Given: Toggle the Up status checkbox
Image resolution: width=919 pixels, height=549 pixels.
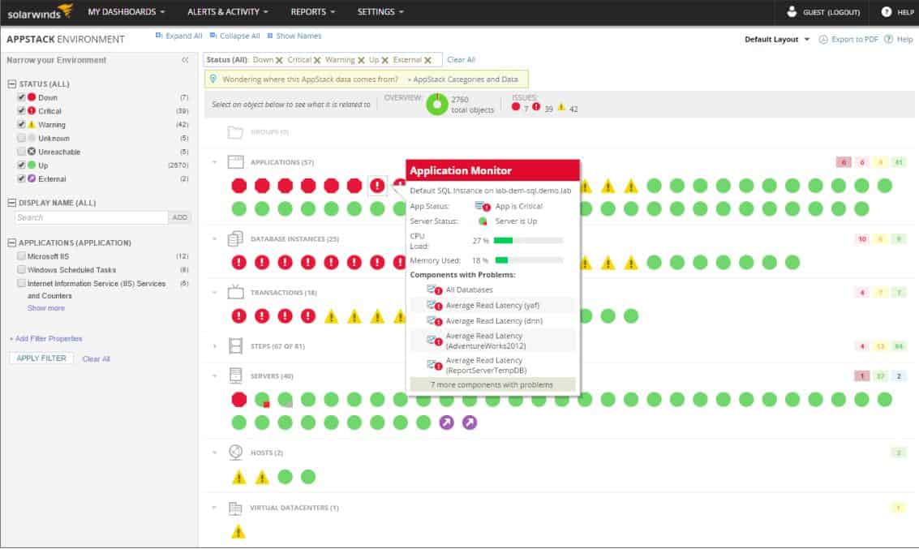Looking at the screenshot, I should (x=22, y=165).
